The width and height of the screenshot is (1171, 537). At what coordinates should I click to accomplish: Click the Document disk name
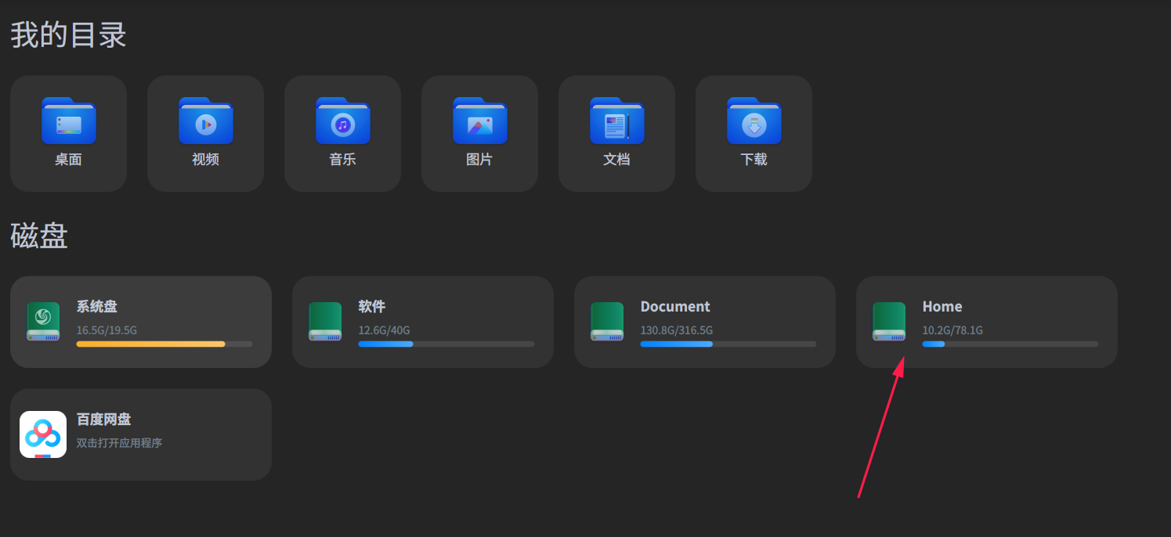675,307
